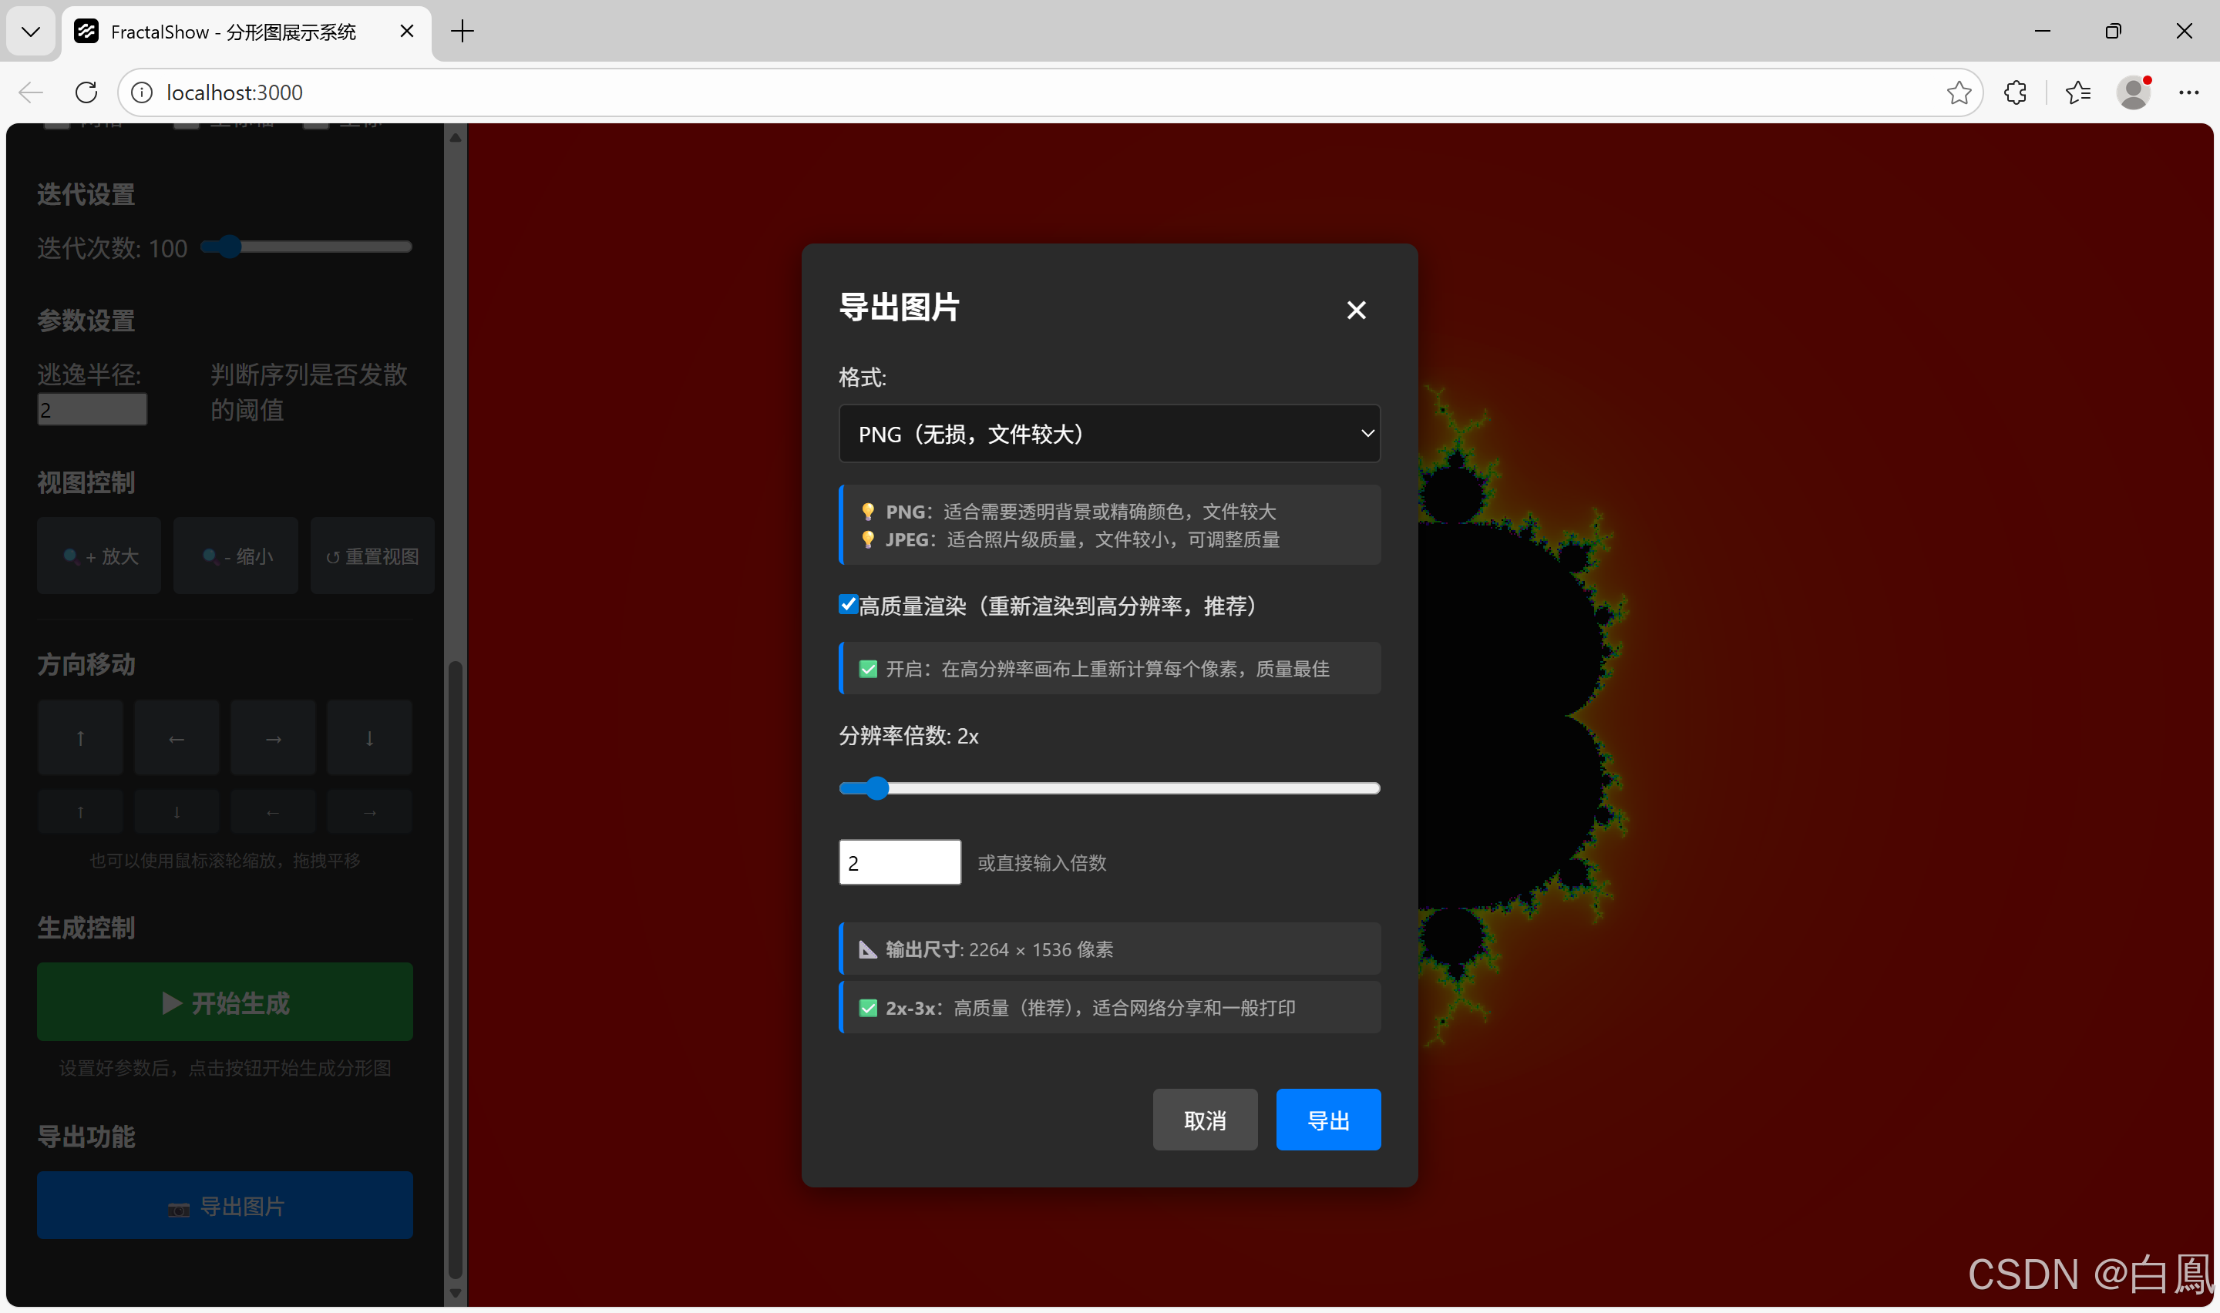Viewport: 2220px width, 1313px height.
Task: Open the PNG format dropdown
Action: click(x=1108, y=434)
